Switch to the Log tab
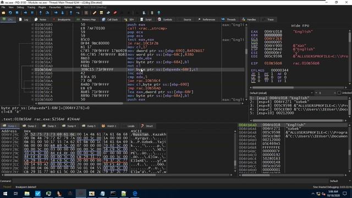The width and height of the screenshot is (352, 198). [x=24, y=20]
